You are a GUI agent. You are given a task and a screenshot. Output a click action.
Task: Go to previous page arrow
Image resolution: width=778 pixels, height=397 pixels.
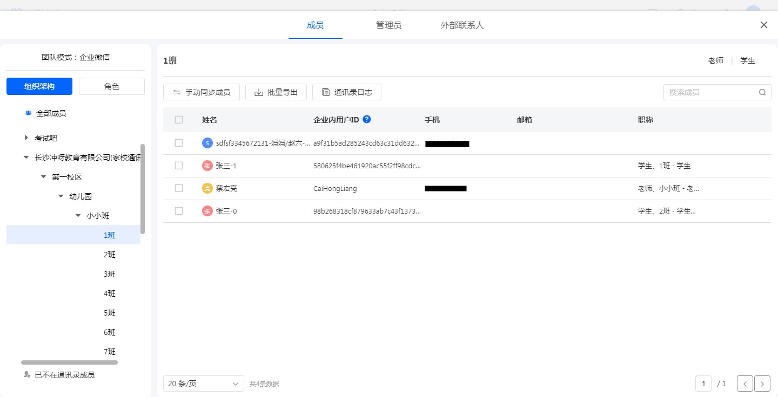745,384
